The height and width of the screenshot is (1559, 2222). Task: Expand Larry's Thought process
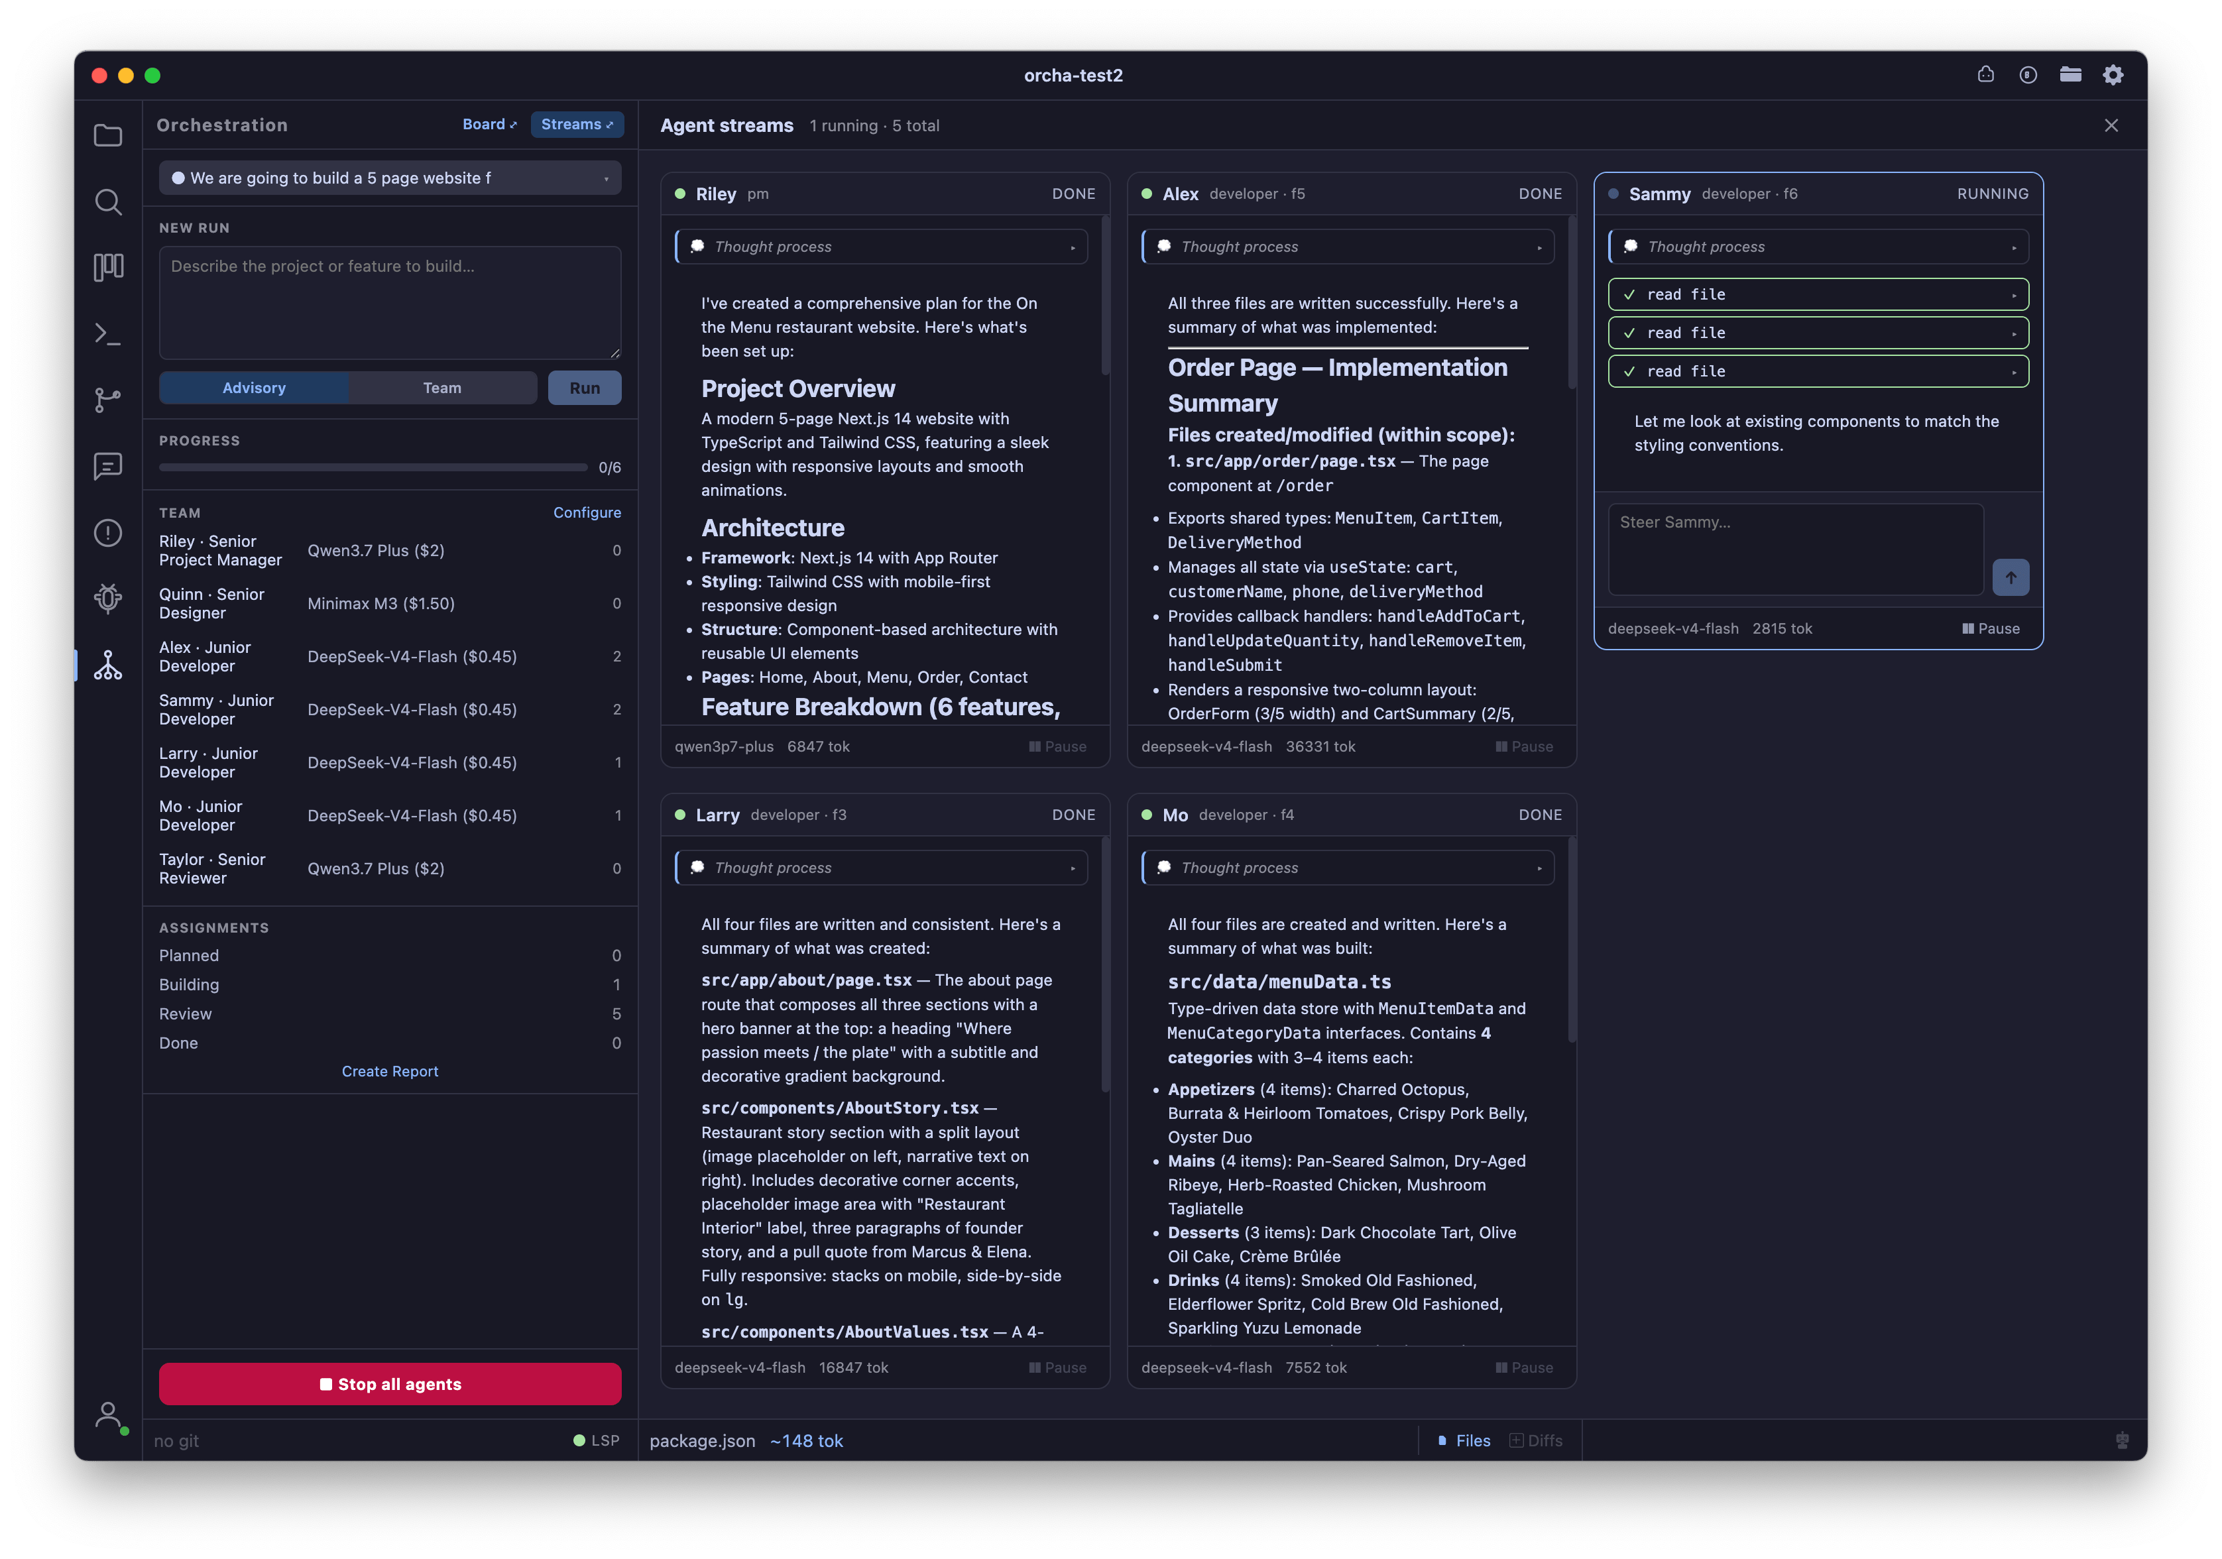[882, 867]
